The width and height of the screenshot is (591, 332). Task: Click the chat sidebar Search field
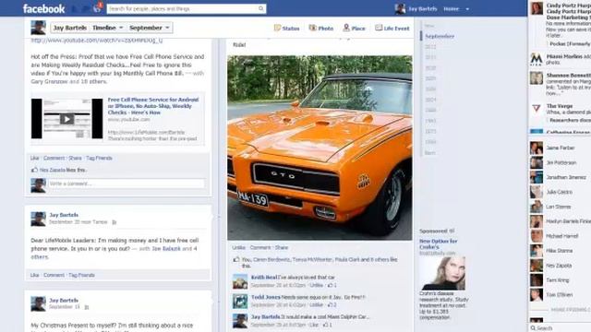pos(561,328)
